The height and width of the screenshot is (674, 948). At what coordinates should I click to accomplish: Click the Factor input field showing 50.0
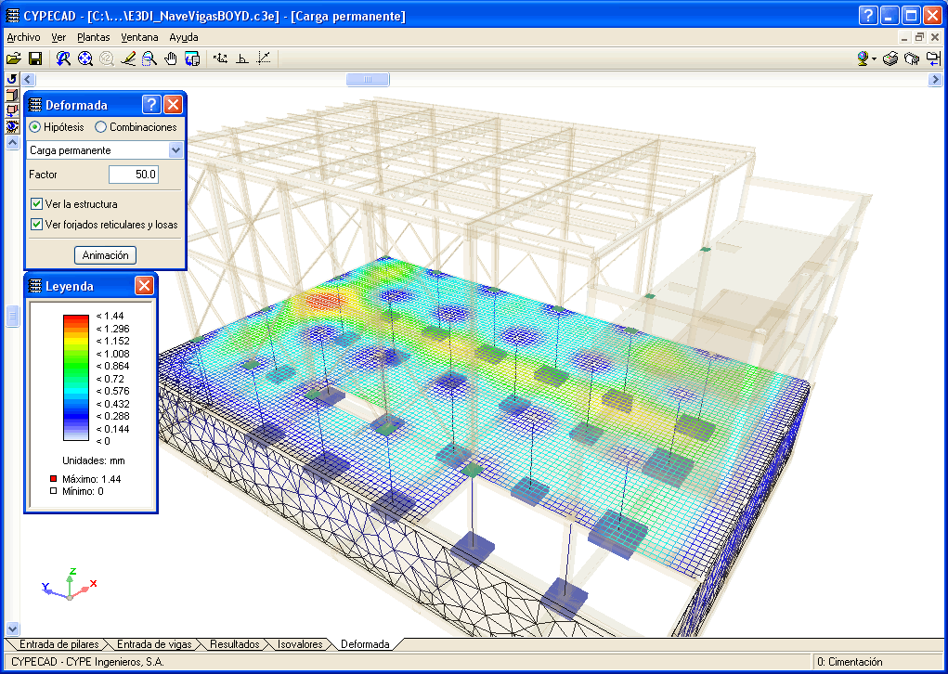[x=134, y=175]
